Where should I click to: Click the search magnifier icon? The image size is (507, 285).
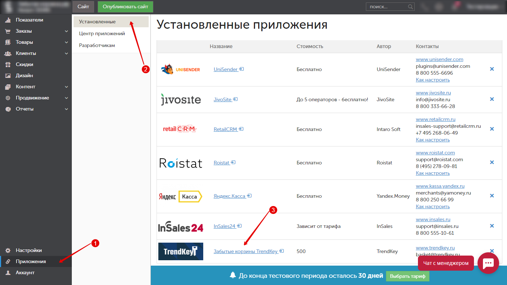[410, 7]
